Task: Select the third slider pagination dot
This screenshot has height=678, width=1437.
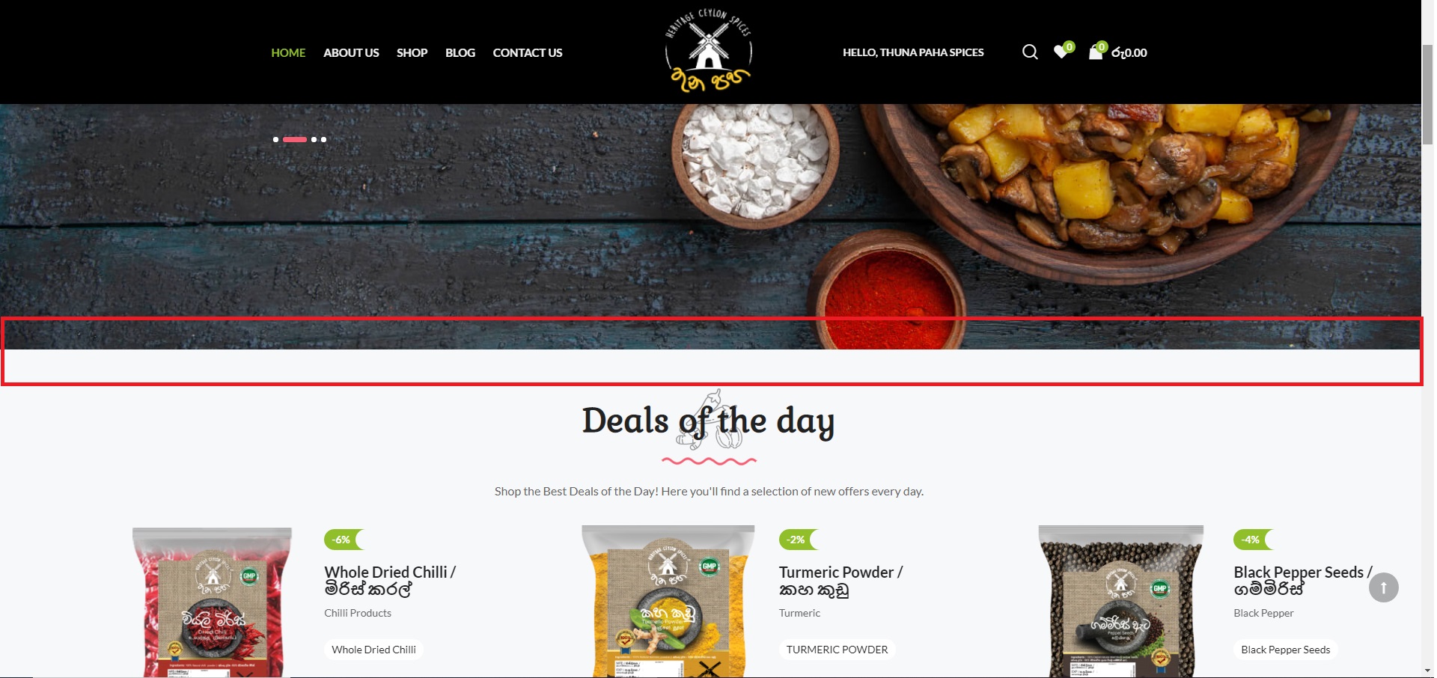Action: point(314,139)
